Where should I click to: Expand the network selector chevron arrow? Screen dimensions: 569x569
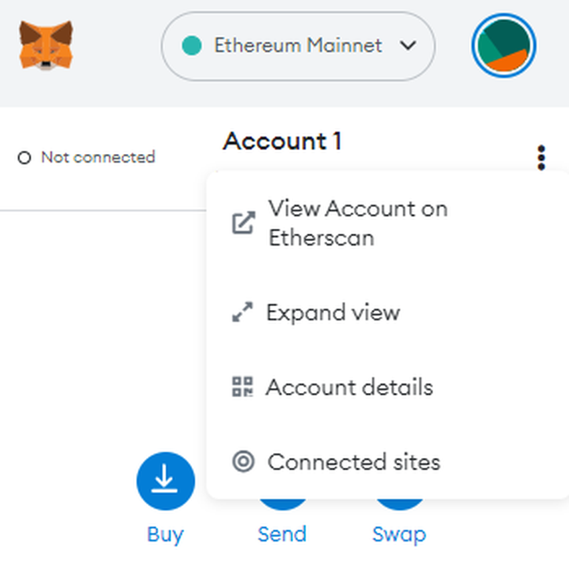point(407,46)
